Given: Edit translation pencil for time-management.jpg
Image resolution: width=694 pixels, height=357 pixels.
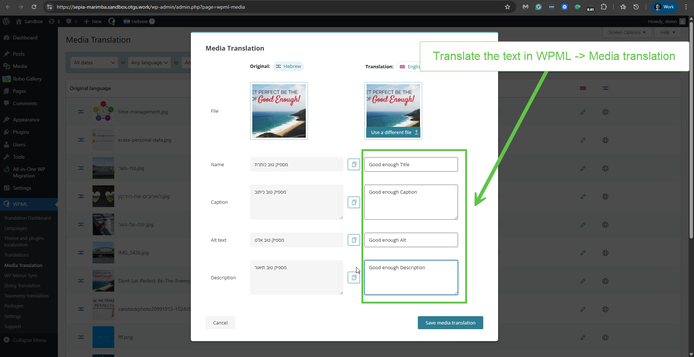Looking at the screenshot, I should (583, 112).
